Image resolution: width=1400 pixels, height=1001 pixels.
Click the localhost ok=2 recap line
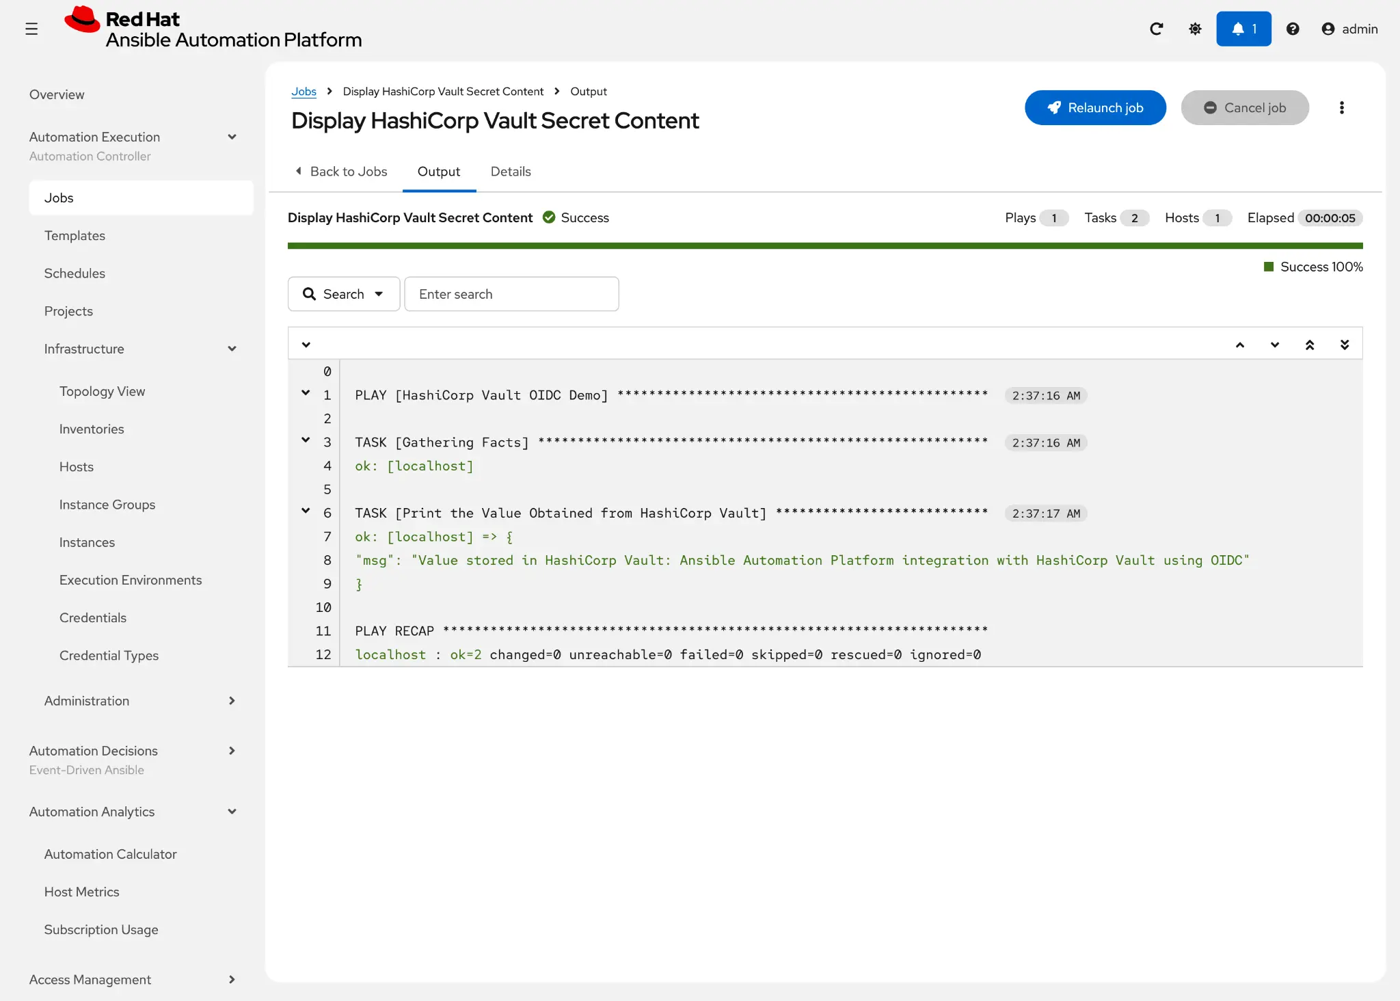668,654
